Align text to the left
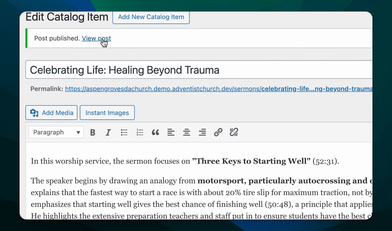 (x=171, y=132)
